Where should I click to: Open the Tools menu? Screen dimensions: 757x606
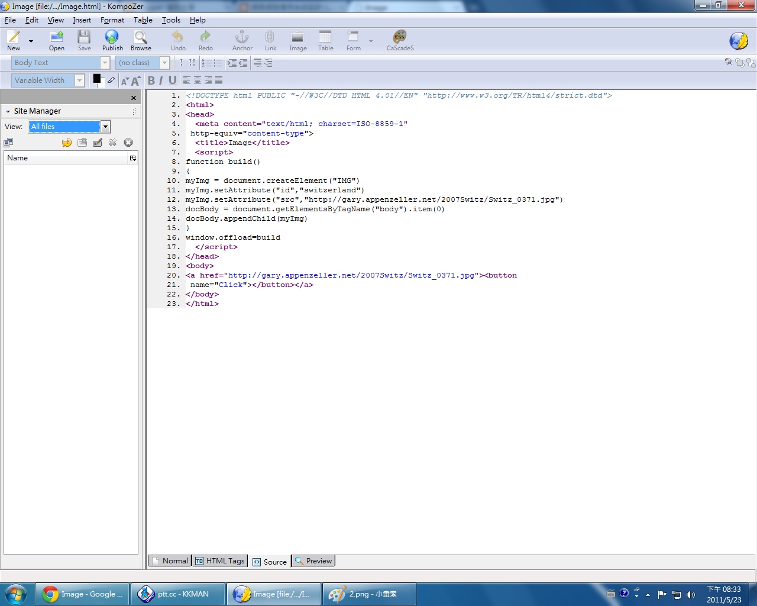coord(172,20)
